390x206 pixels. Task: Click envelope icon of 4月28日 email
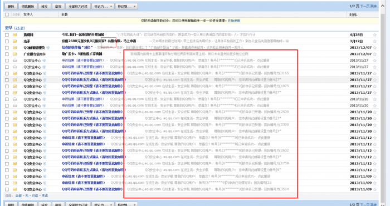point(14,35)
